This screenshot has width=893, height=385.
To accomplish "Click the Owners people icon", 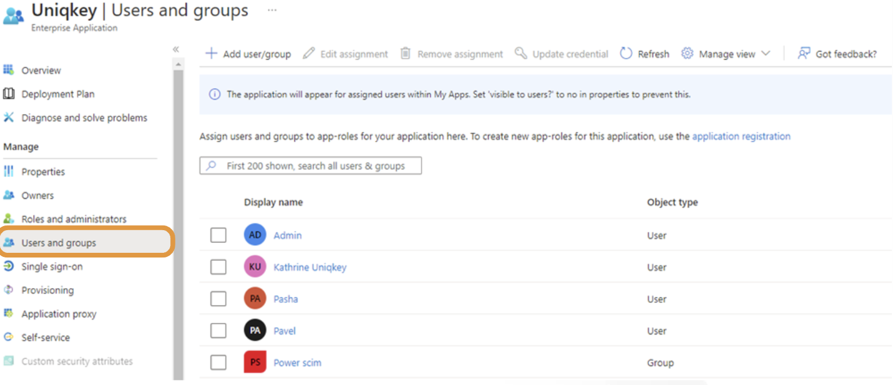I will 9,195.
